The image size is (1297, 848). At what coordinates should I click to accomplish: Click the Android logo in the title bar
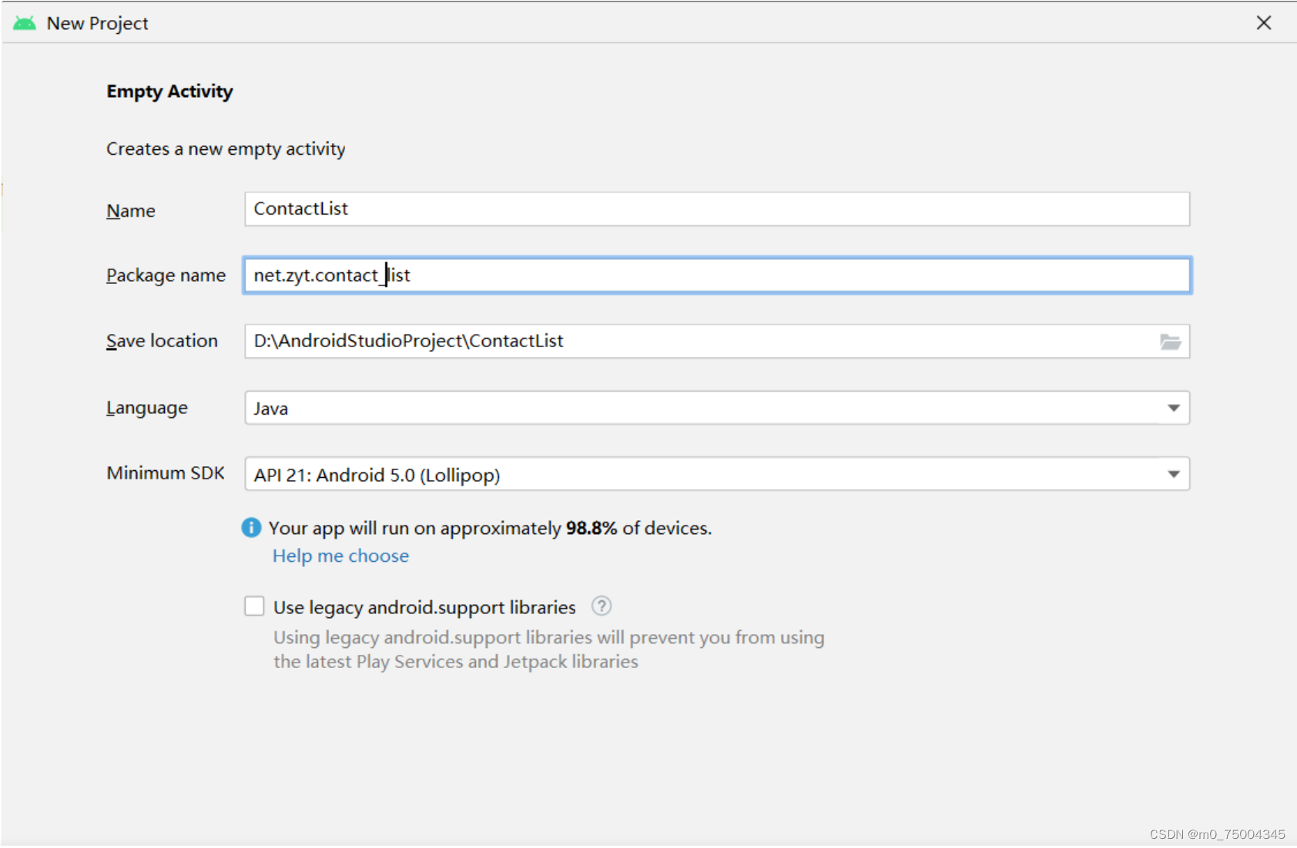(x=25, y=23)
